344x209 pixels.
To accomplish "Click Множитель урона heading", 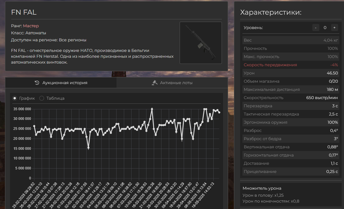I will (x=262, y=188).
